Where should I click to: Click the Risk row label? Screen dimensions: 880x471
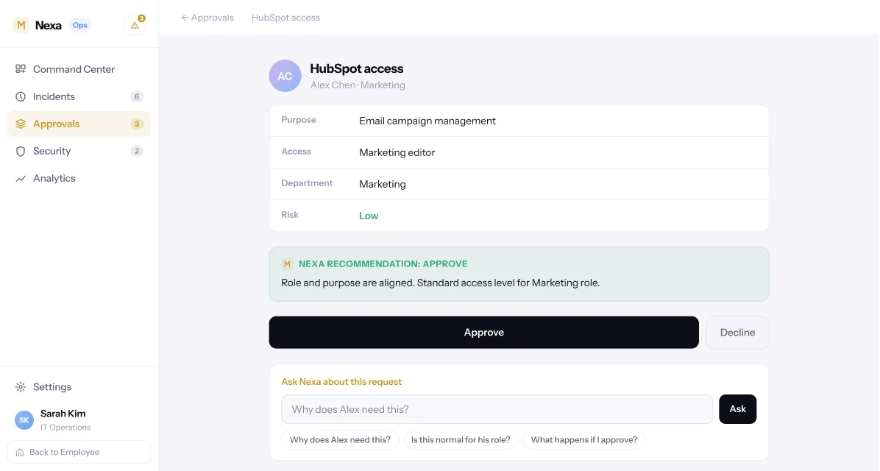coord(290,215)
